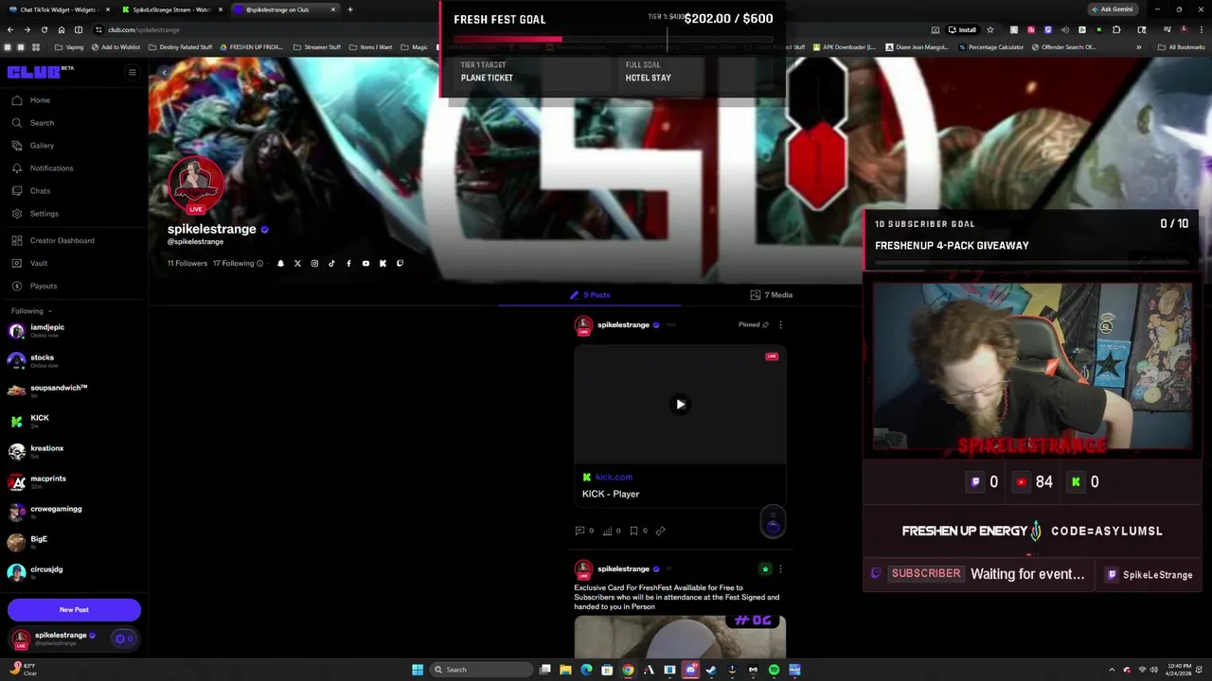Switch to 9 Posts tab
Image resolution: width=1212 pixels, height=681 pixels.
[590, 295]
